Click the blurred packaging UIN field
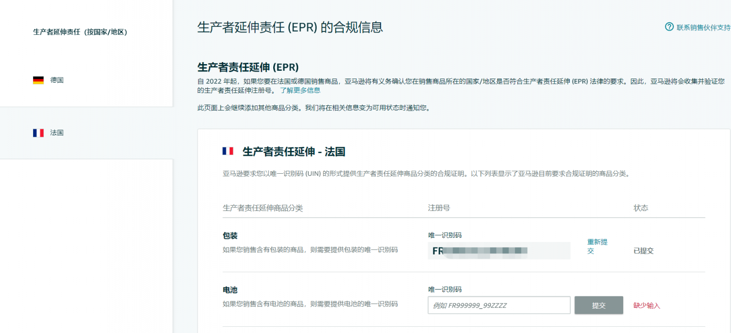 (x=499, y=251)
